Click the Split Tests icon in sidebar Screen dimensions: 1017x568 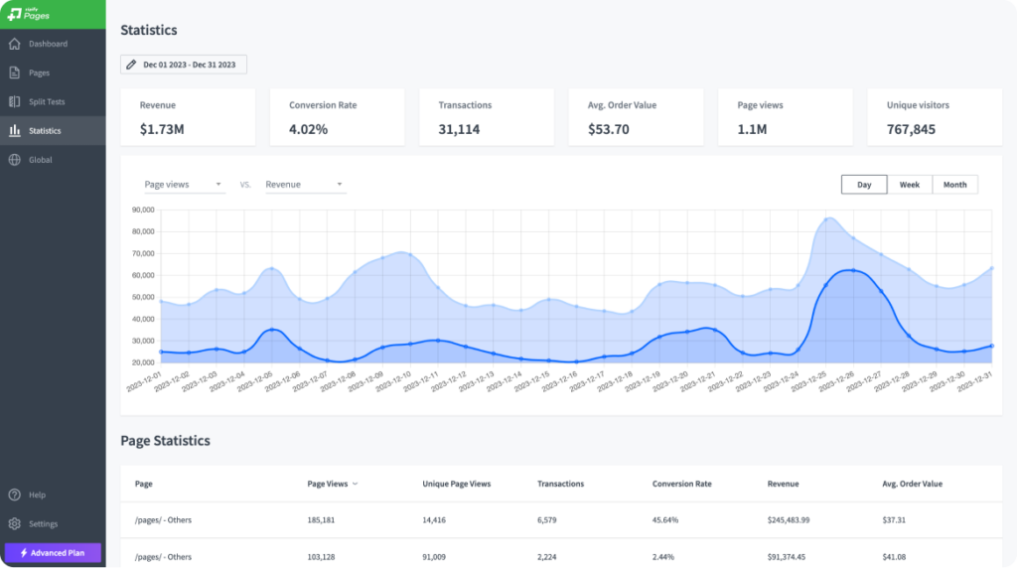(14, 102)
